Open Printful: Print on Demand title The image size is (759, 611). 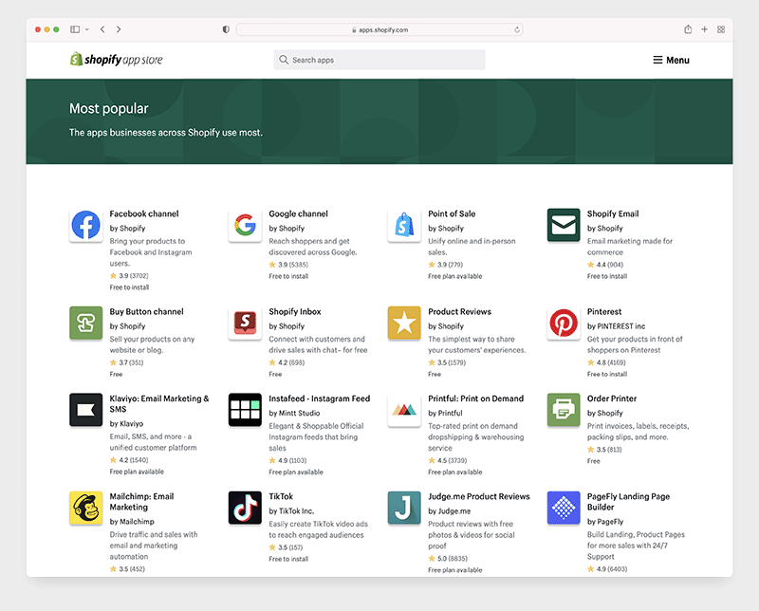click(x=476, y=398)
